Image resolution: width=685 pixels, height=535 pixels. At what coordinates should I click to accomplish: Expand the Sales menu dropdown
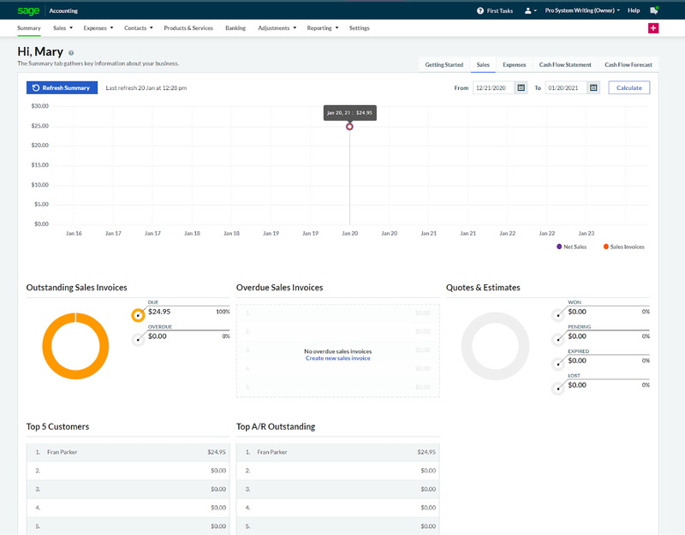pos(63,28)
